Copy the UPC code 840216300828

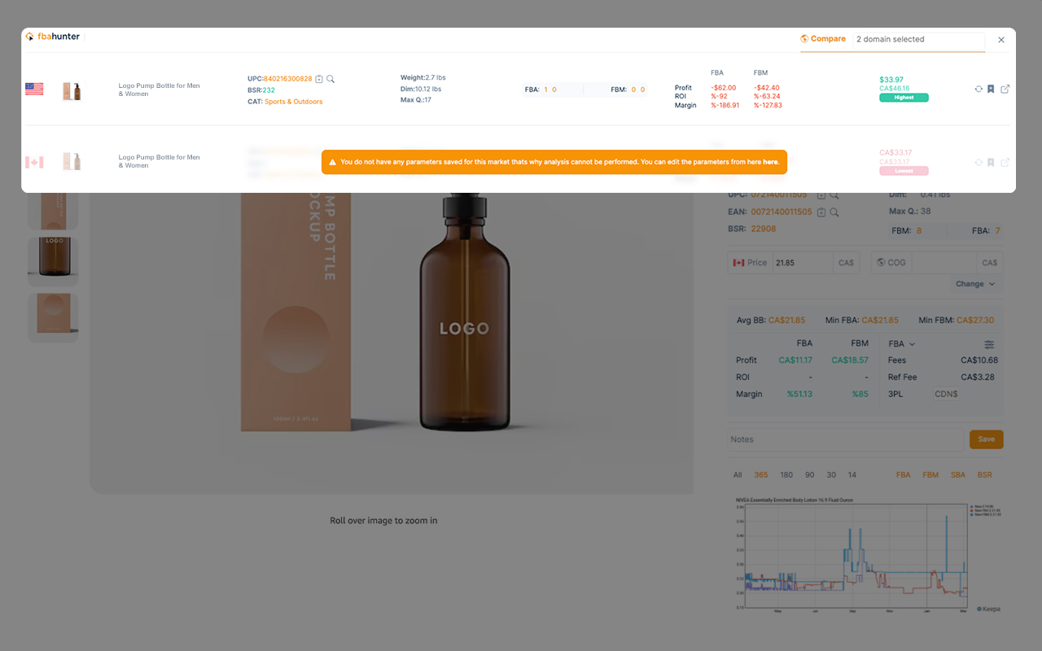click(x=317, y=79)
